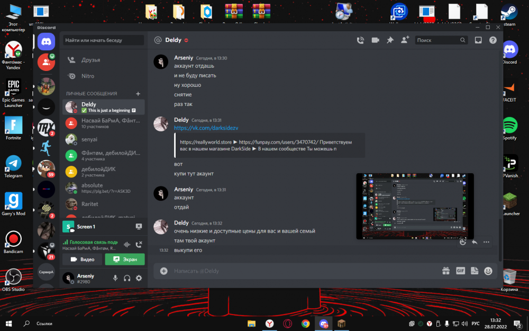Toggle noise suppression in voice panel
The height and width of the screenshot is (331, 529).
click(x=127, y=244)
